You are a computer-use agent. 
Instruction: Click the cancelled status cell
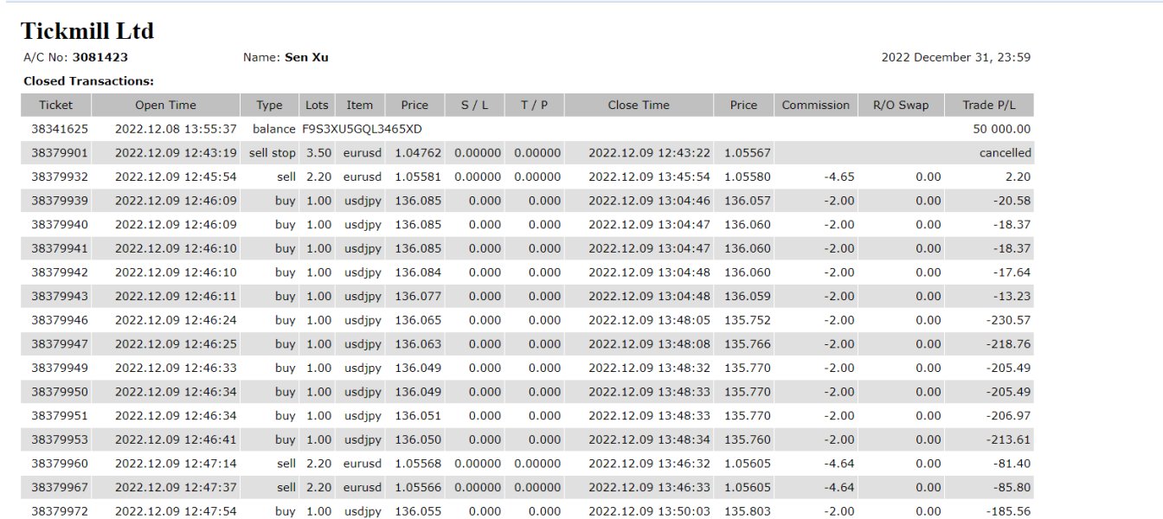pos(1006,153)
